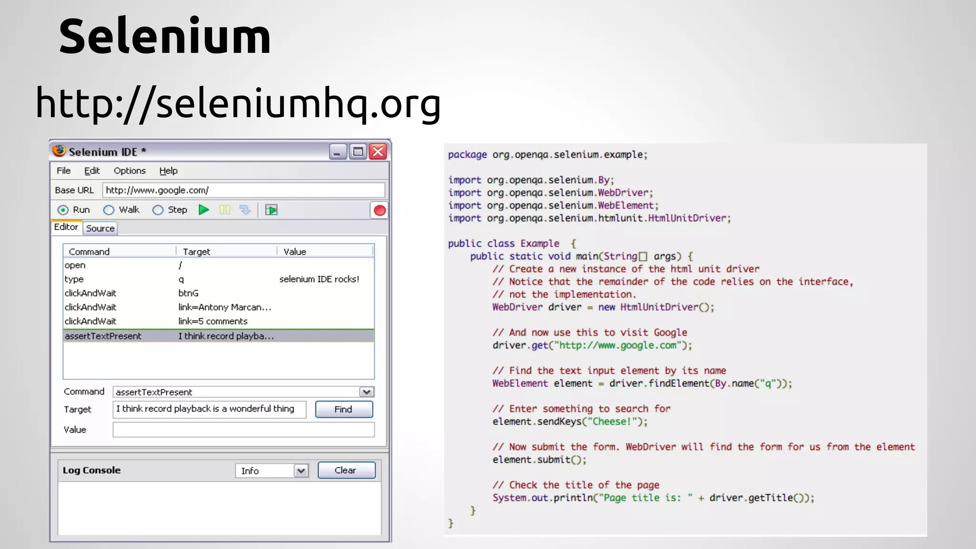Image resolution: width=976 pixels, height=549 pixels.
Task: Click the Firefox icon in Selenium IDE title bar
Action: click(x=59, y=151)
